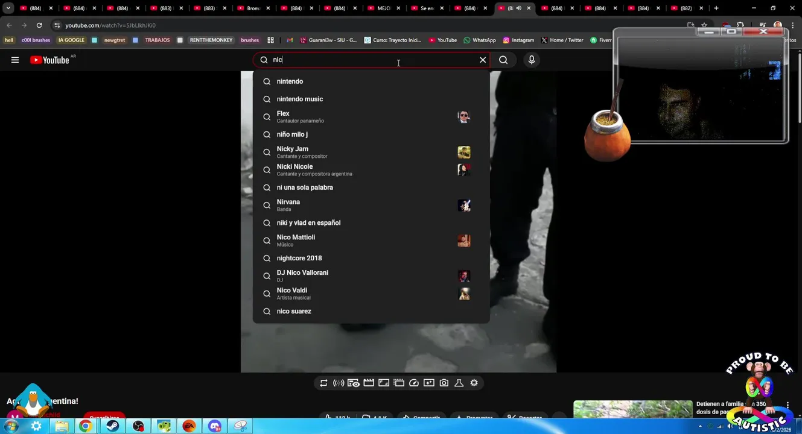This screenshot has height=434, width=802.
Task: Click Nirvana's thumbnail in suggestions
Action: point(464,205)
